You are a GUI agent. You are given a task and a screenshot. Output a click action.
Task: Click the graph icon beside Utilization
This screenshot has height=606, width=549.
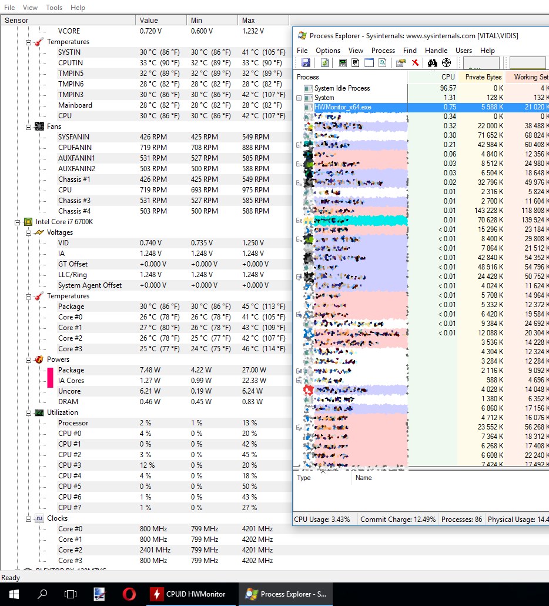click(39, 412)
